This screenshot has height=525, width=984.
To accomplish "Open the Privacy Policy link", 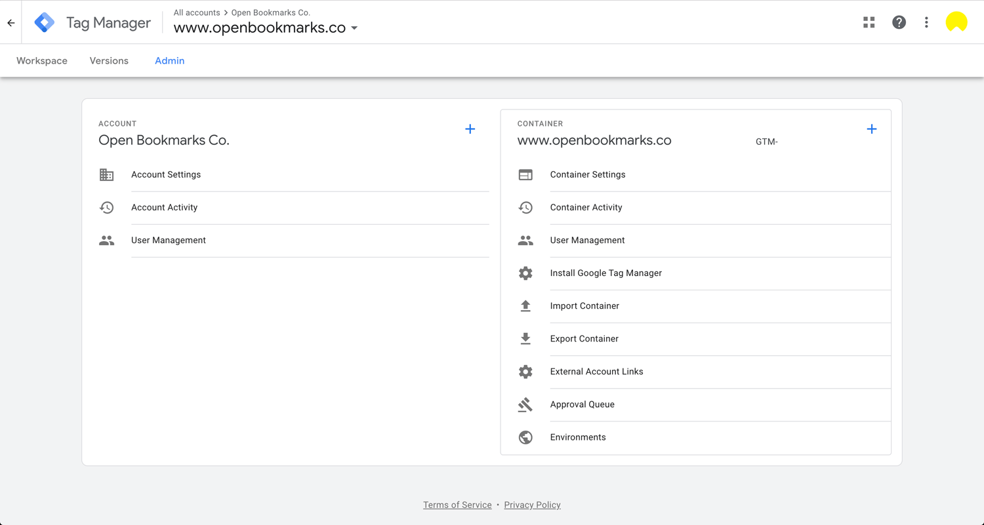I will [532, 505].
